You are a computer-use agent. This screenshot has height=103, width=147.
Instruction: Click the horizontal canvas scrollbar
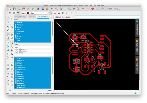106,91
